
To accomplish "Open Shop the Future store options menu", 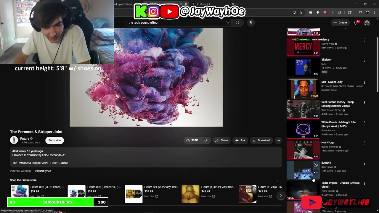I will point(278,180).
